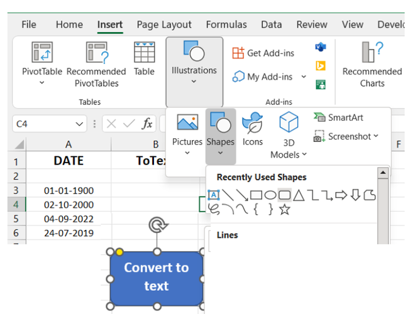Viewport: 415px width, 314px height.
Task: Select the Elbow Arrow Connector shape
Action: point(327,195)
